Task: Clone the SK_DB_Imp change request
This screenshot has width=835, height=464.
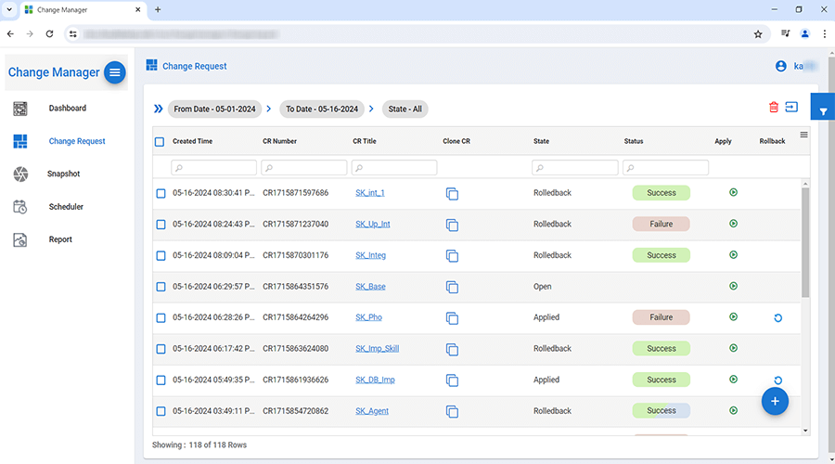Action: tap(452, 380)
